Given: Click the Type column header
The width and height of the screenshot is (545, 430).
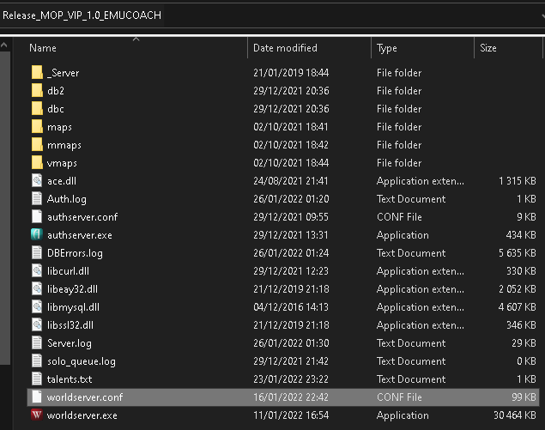Looking at the screenshot, I should pyautogui.click(x=387, y=49).
